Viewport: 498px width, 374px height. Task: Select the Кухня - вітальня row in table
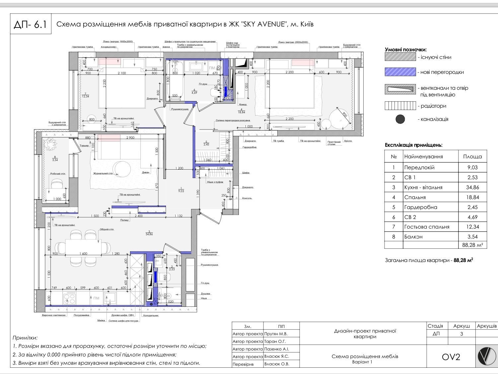435,187
